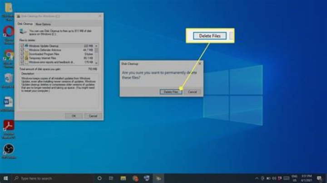
Task: Open the Adobe Acrobat Reader desktop shortcut
Action: pyautogui.click(x=9, y=125)
